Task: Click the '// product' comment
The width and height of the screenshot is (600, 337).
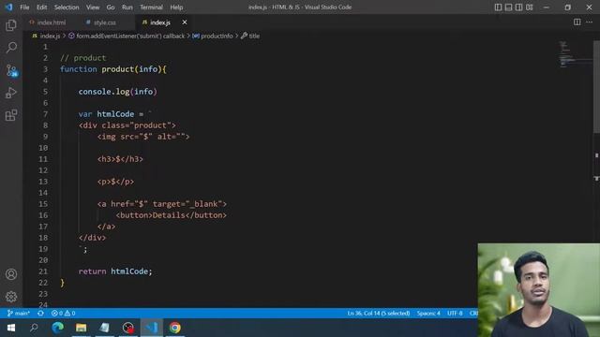Action: pos(83,58)
